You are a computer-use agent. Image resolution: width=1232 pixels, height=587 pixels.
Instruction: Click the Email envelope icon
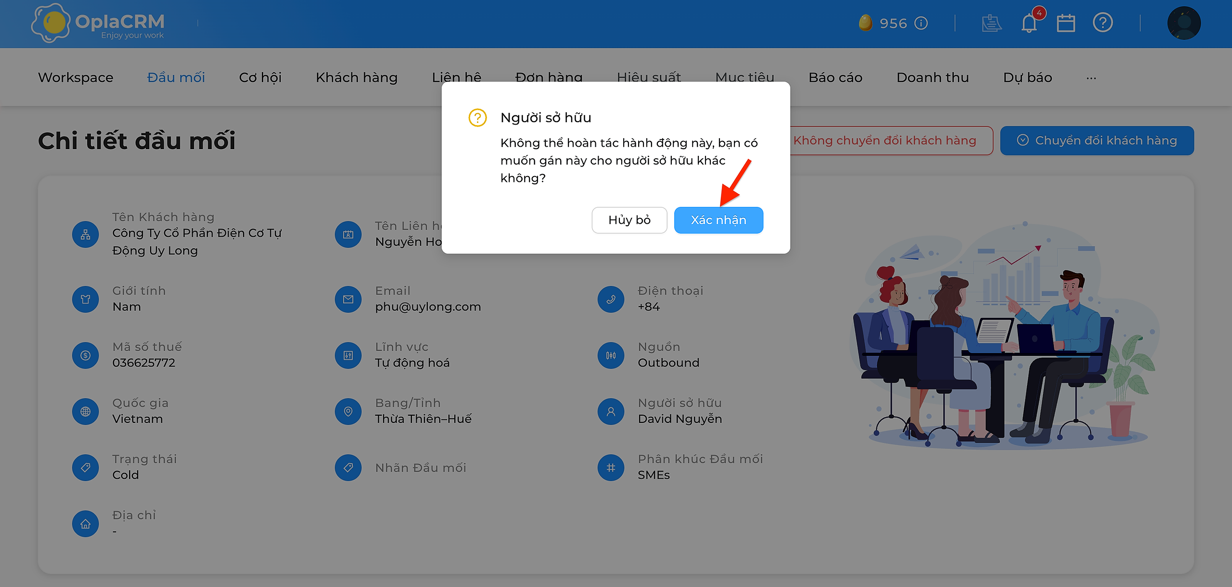[348, 299]
